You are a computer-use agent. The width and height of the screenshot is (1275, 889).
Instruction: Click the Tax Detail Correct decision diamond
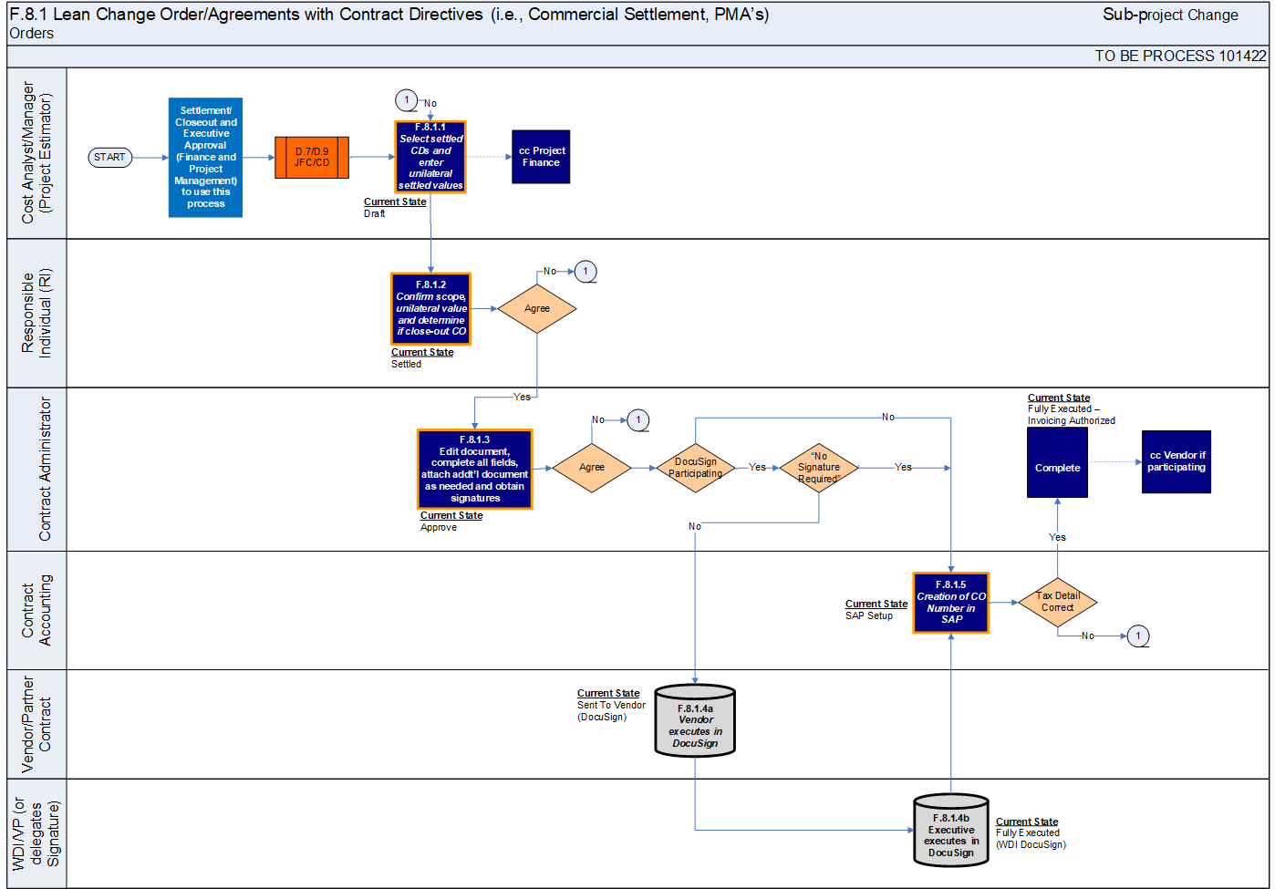tap(1057, 602)
